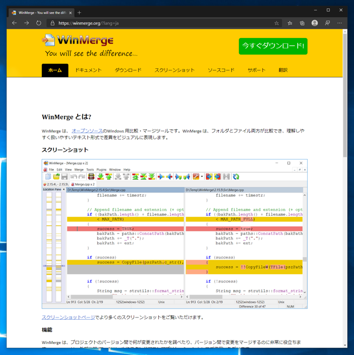Click the scroll-up arrow of the page scrollbar

tap(345, 32)
